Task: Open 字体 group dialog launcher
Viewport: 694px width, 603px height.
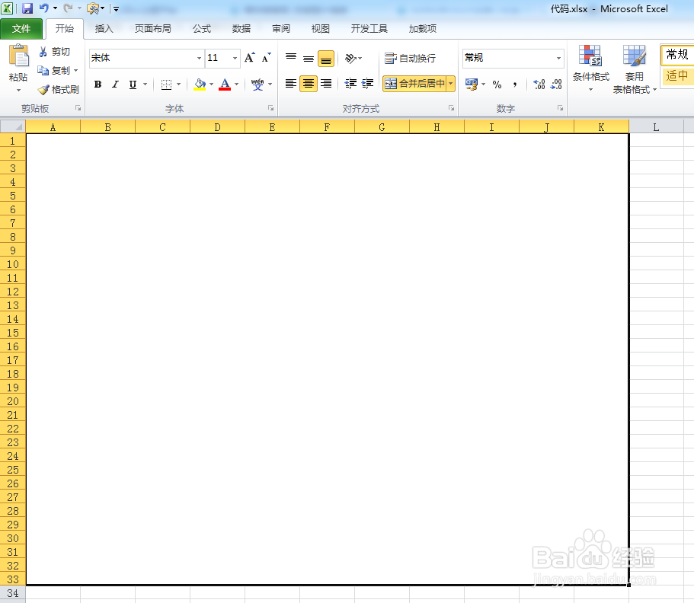Action: point(270,108)
